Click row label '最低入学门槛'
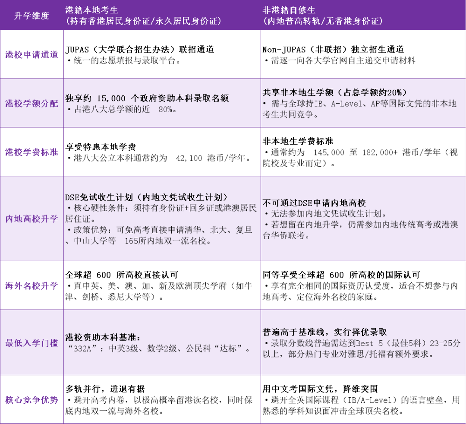The image size is (466, 424). pos(32,343)
